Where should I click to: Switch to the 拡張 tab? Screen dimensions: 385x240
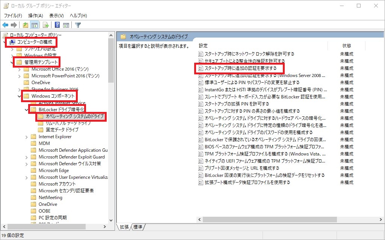point(124,227)
